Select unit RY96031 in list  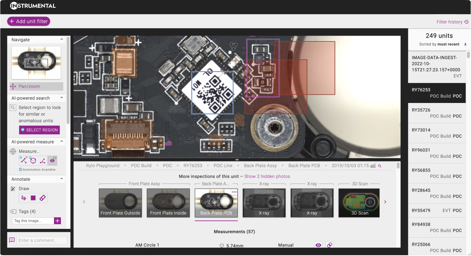[437, 153]
